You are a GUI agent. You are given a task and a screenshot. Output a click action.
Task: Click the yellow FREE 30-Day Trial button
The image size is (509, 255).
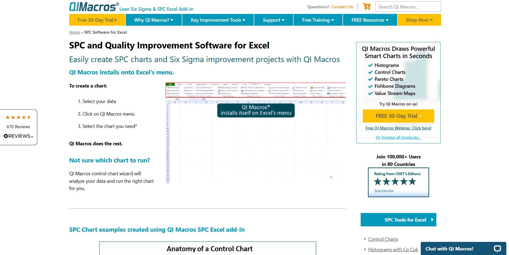click(398, 116)
